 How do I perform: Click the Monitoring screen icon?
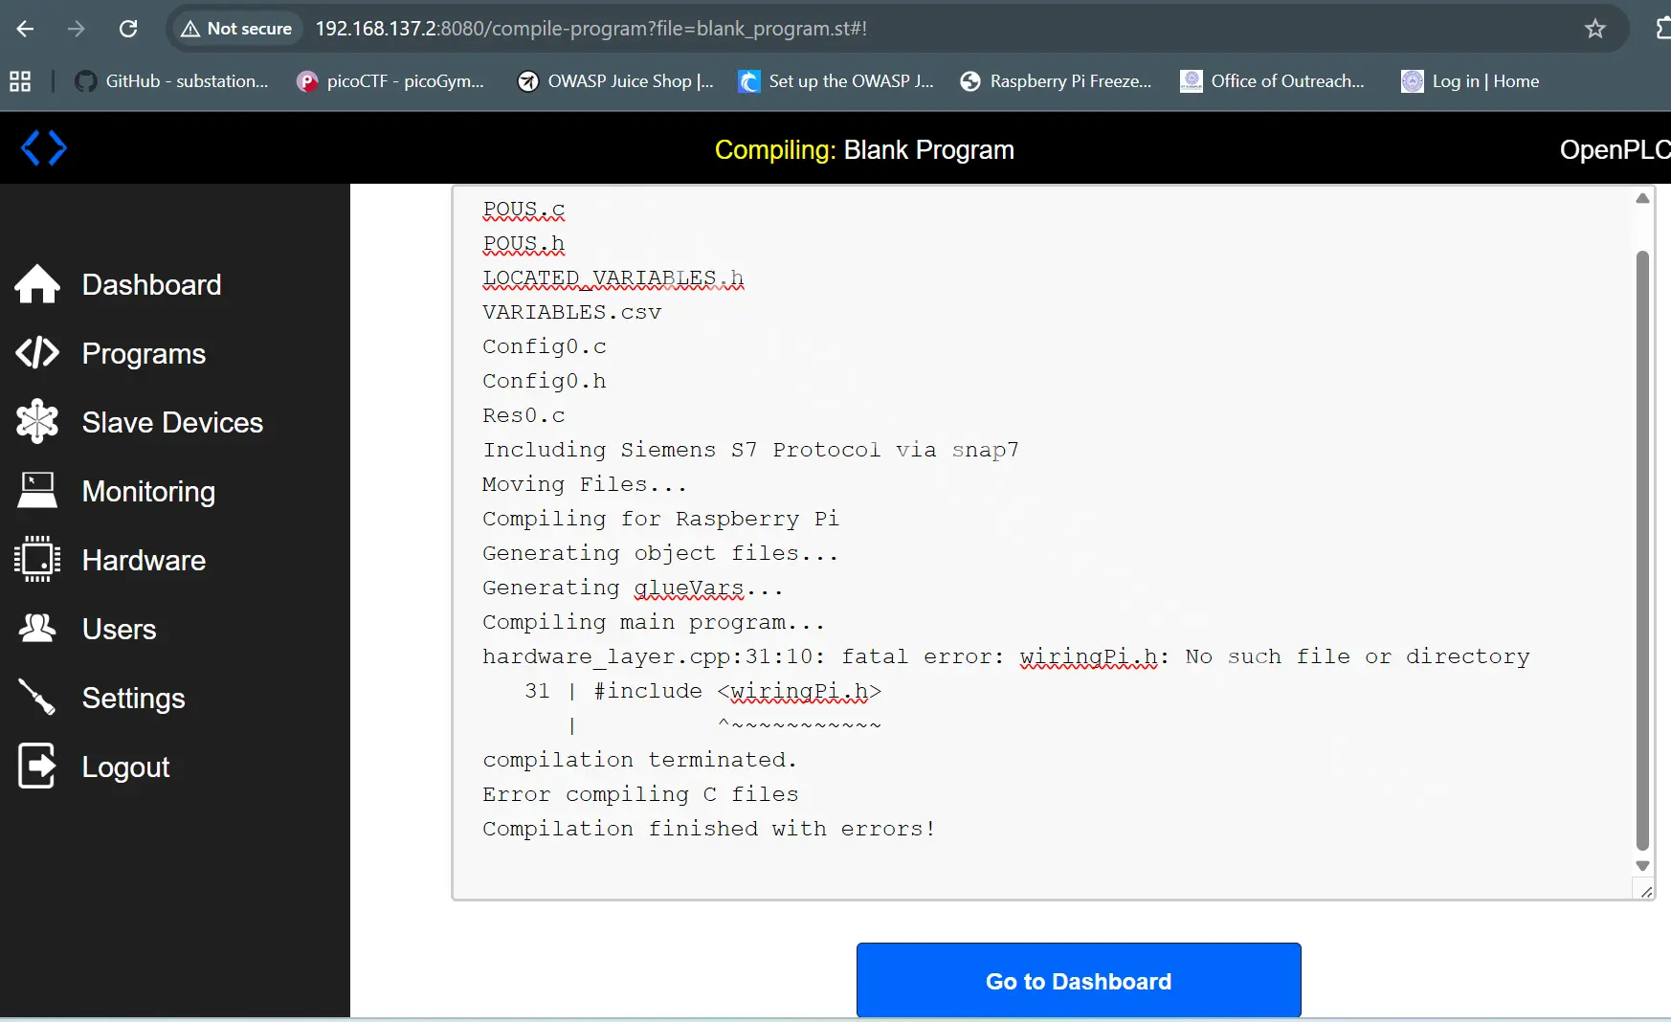[37, 491]
